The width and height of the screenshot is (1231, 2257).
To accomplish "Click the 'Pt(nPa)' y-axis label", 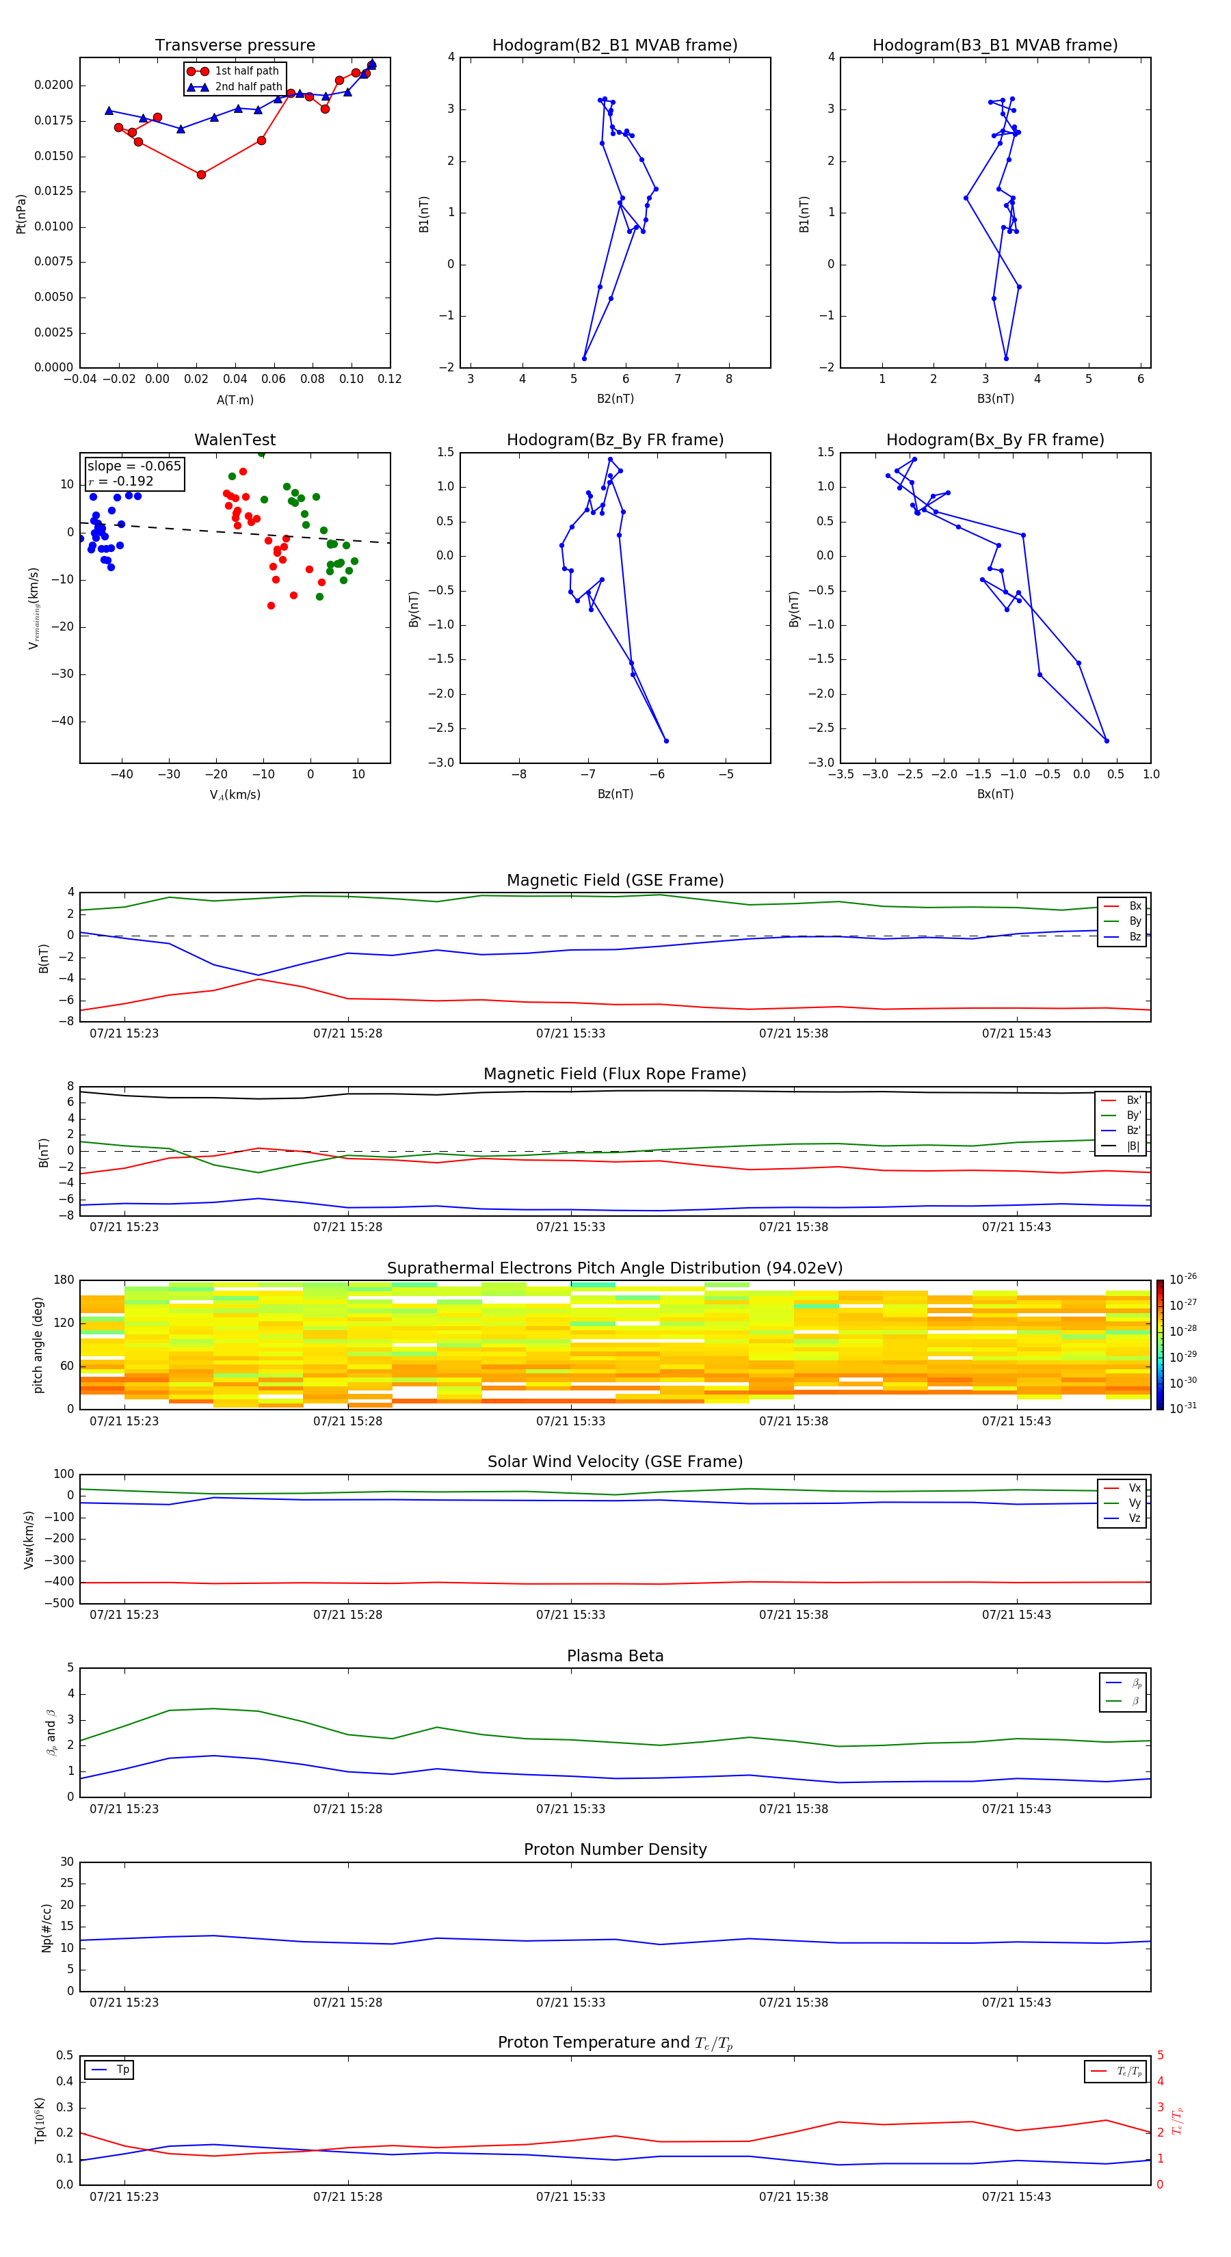I will pyautogui.click(x=21, y=213).
